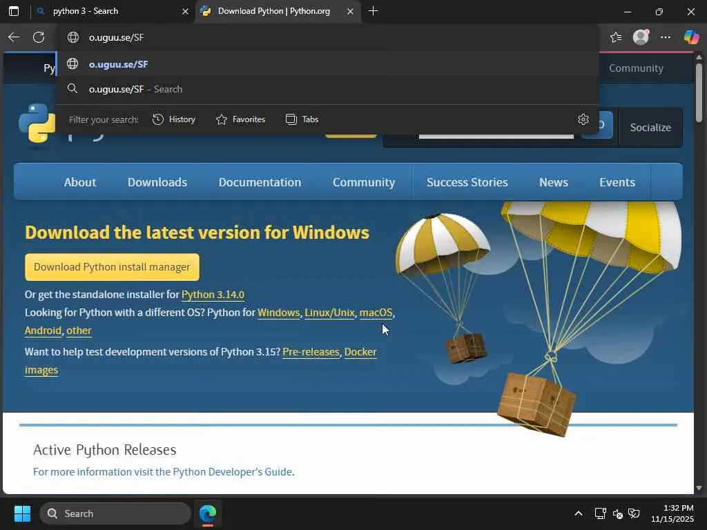Launch the Copilot icon in toolbar
The width and height of the screenshot is (707, 530).
[691, 37]
